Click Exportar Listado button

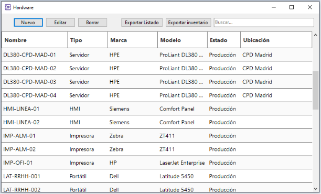click(x=142, y=23)
